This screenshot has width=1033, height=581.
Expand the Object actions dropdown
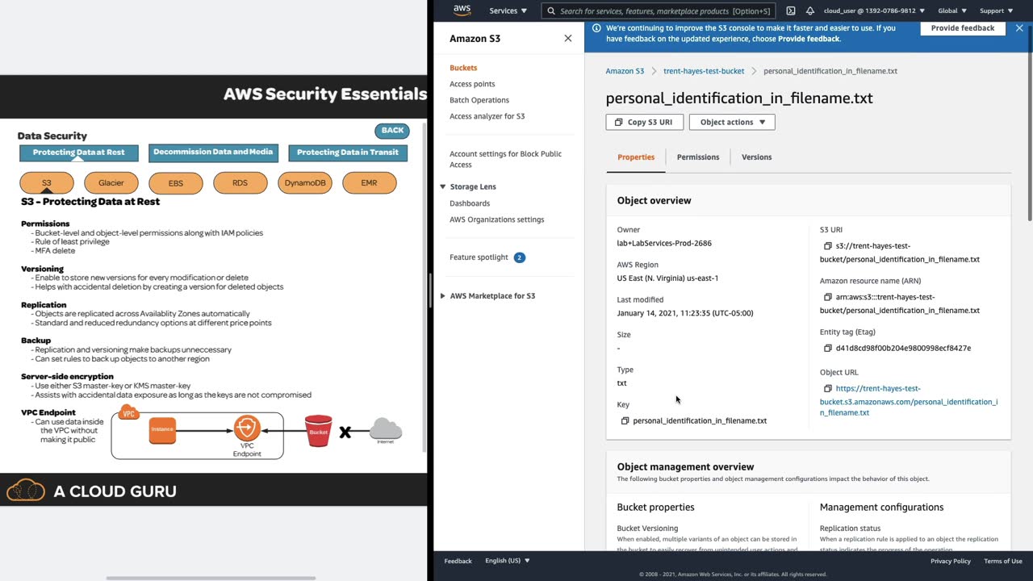(732, 122)
